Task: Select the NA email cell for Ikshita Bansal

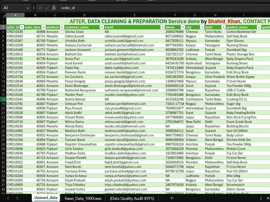Action: pos(134,99)
